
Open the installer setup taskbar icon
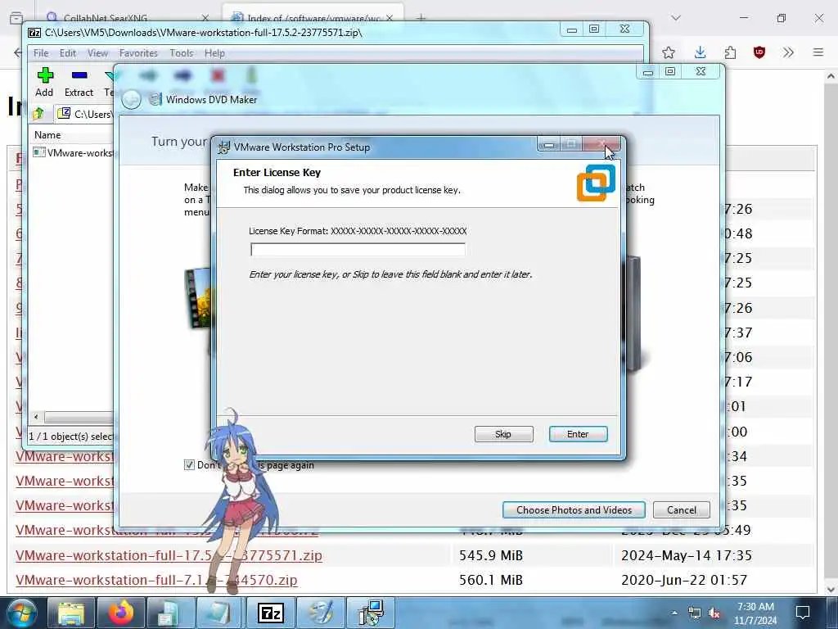click(371, 613)
